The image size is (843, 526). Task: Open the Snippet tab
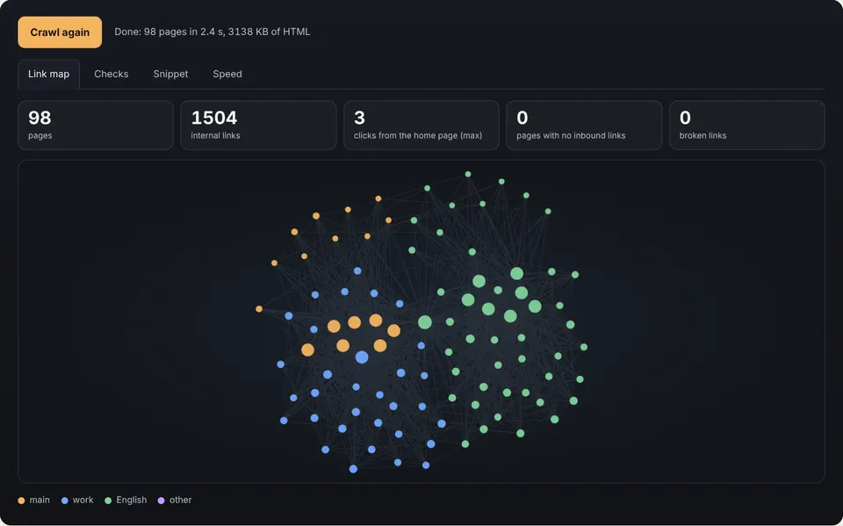coord(170,75)
